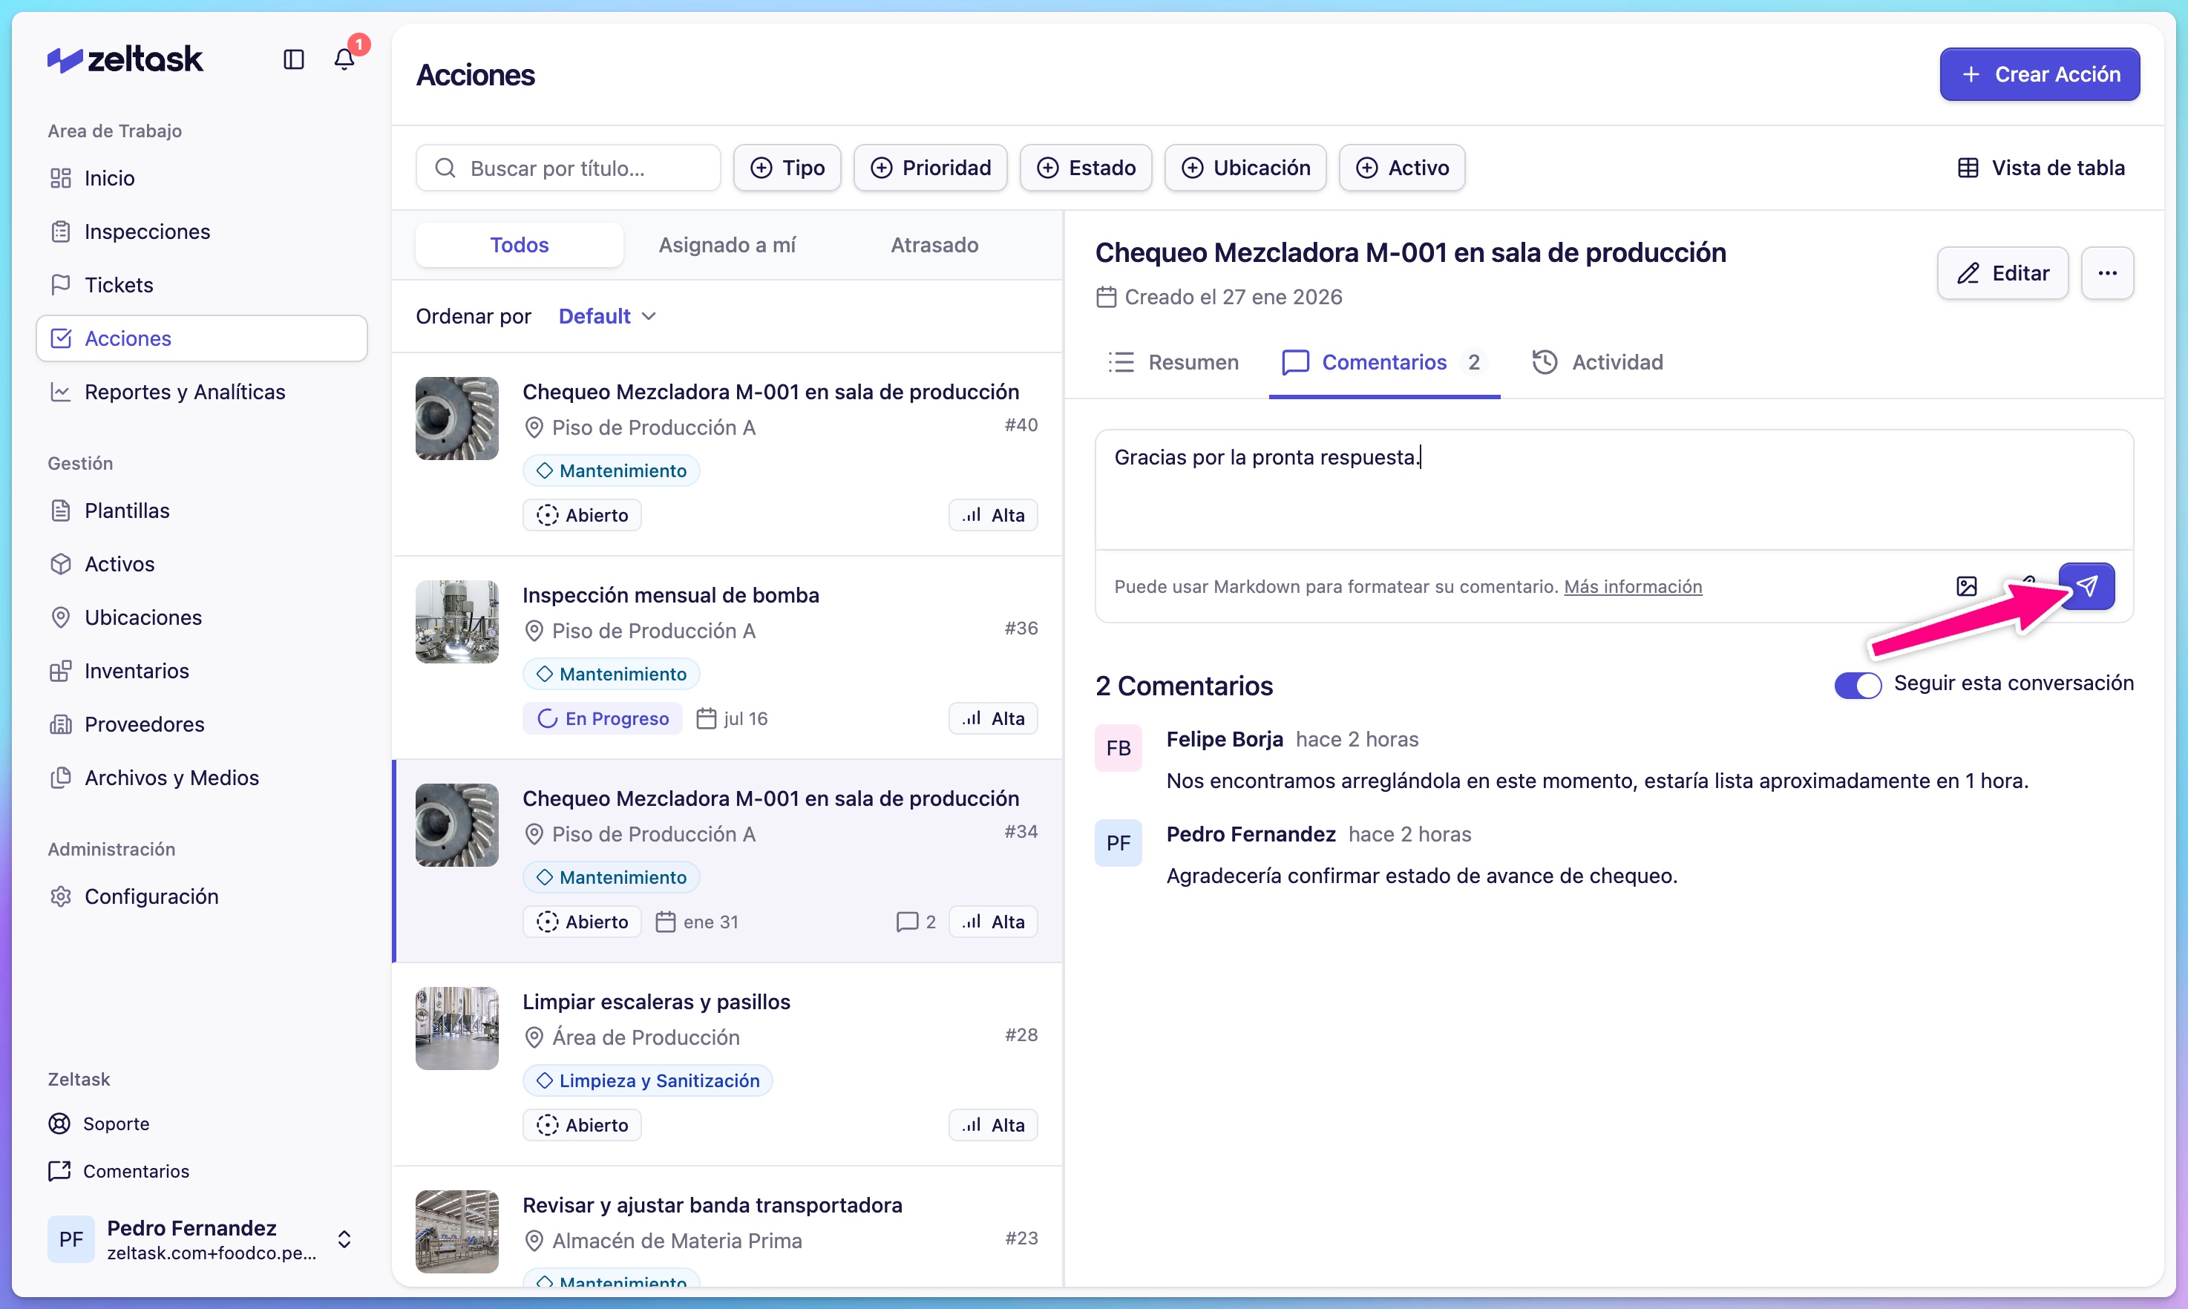Open thumbnail of action #40 Chequeo Mezcladora
The height and width of the screenshot is (1309, 2188).
tap(457, 418)
